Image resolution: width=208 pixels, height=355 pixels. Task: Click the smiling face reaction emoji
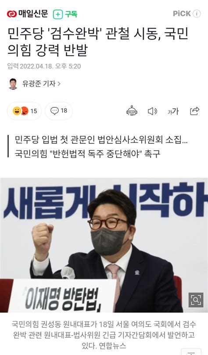(x=17, y=111)
